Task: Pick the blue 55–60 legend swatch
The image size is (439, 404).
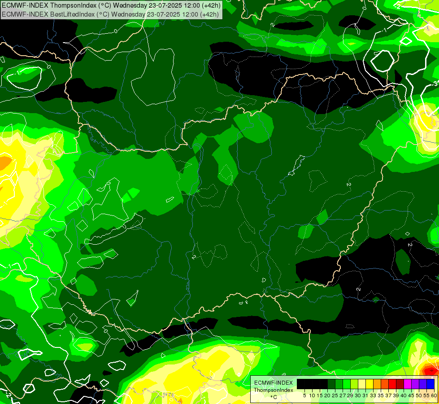Action: point(430,384)
